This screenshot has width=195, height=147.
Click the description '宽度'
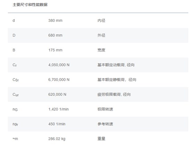tap(101, 50)
